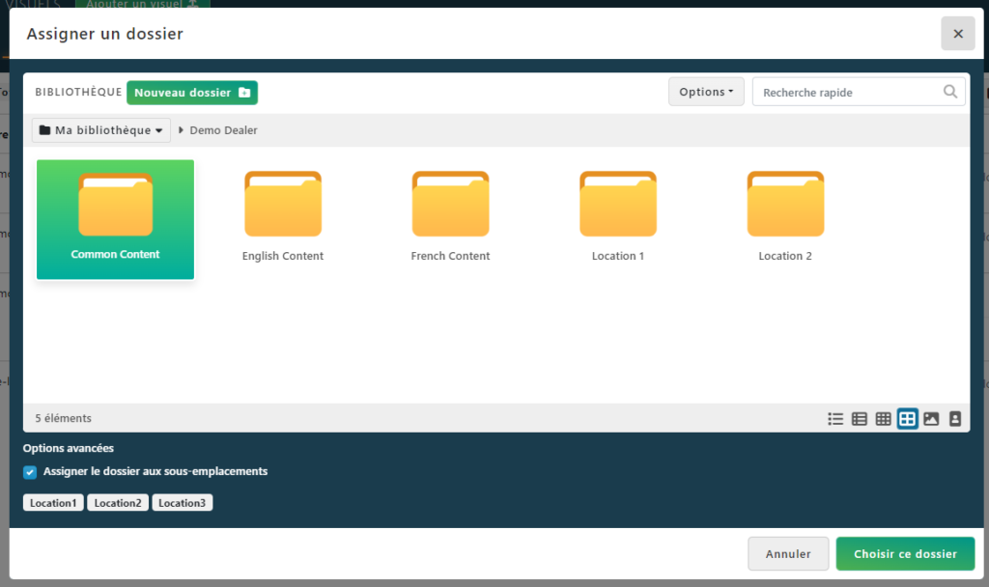This screenshot has width=989, height=587.
Task: Click Demo Dealer in the breadcrumb
Action: click(x=223, y=130)
